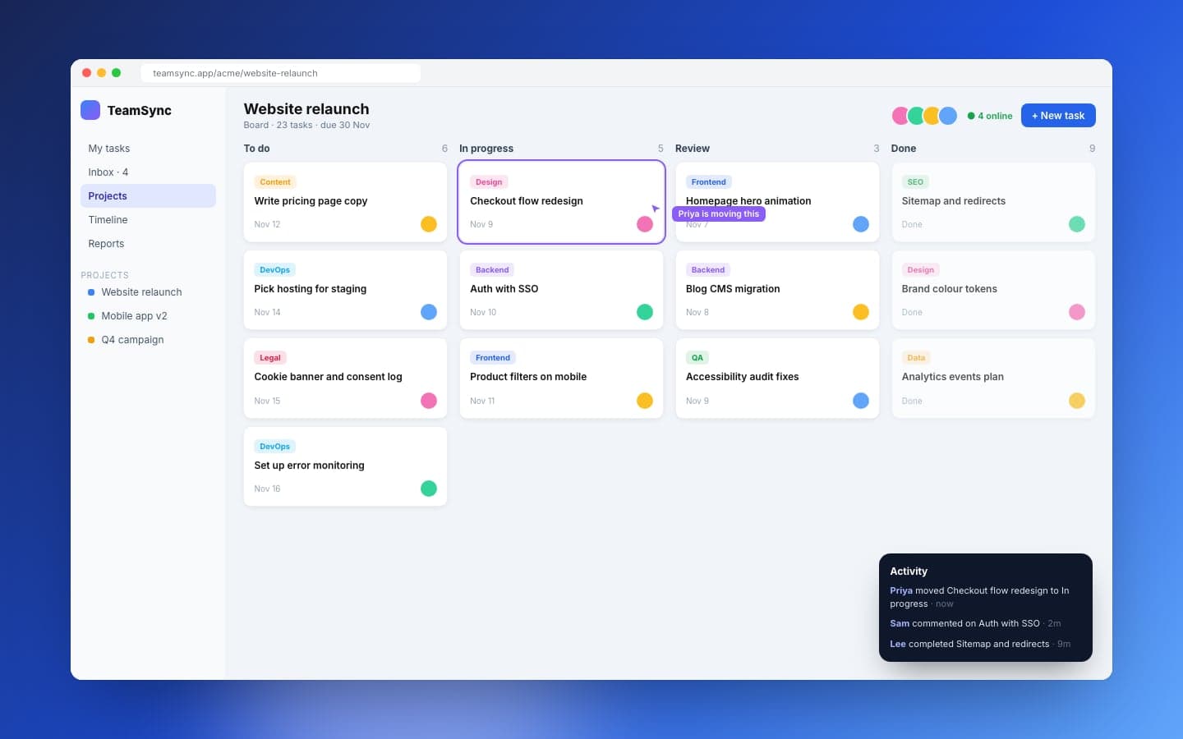1183x739 pixels.
Task: Open My tasks in sidebar
Action: pos(148,149)
